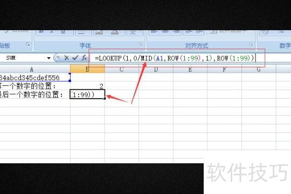291x194 pixels.
Task: Select column G header
Action: pyautogui.click(x=259, y=70)
